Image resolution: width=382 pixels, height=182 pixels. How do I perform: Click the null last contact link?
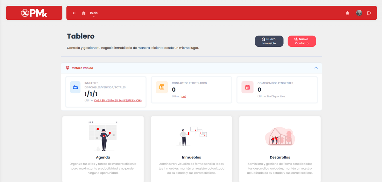tap(184, 96)
